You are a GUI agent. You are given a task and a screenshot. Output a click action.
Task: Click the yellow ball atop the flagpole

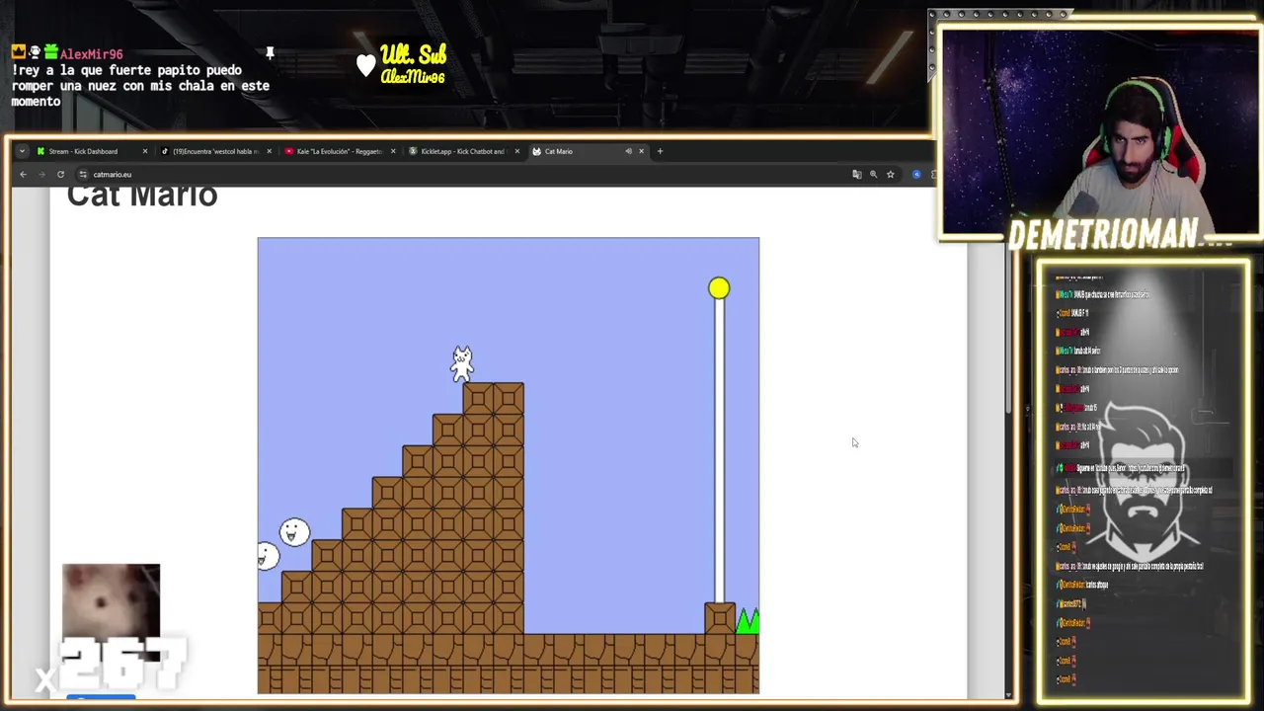click(x=719, y=288)
